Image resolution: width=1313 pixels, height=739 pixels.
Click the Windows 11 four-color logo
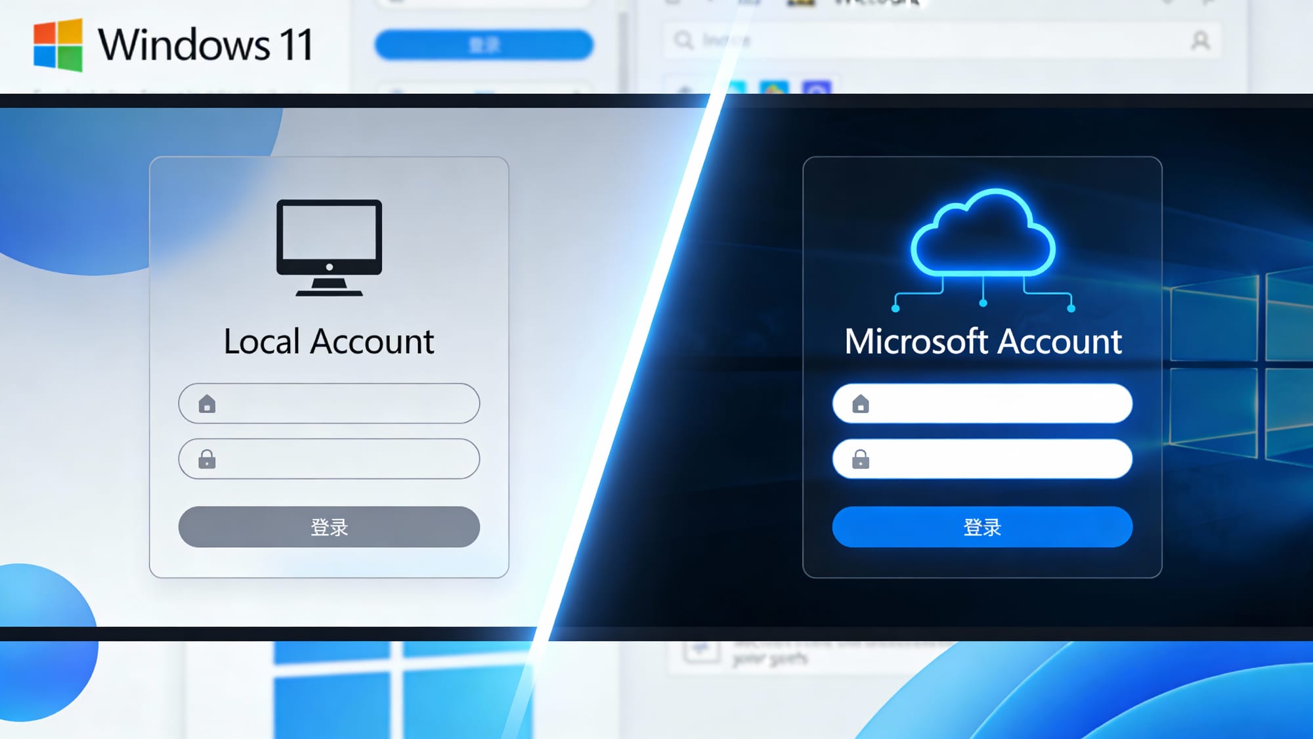tap(58, 45)
